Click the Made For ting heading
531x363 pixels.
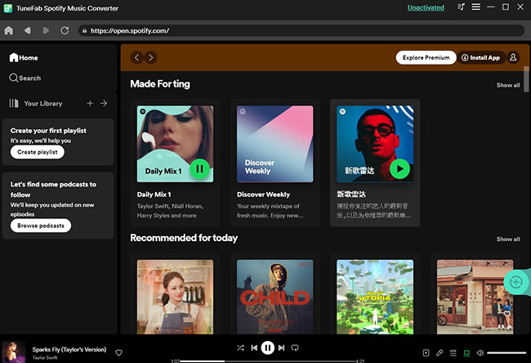click(160, 84)
